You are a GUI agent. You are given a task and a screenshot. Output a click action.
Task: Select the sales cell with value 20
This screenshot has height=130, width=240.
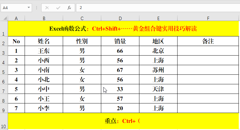pos(120,108)
